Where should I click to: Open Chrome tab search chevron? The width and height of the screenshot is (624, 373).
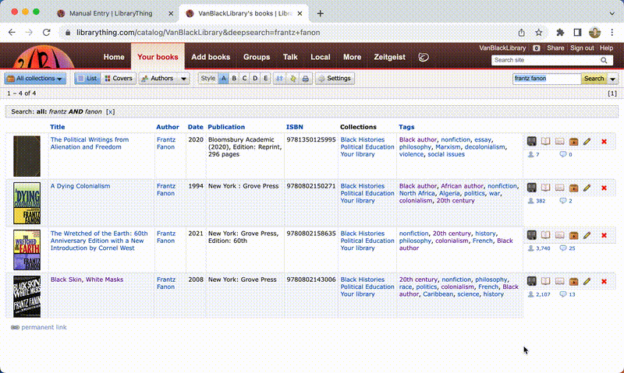click(612, 13)
